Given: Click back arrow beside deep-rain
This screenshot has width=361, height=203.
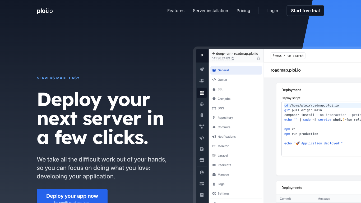Looking at the screenshot, I should click(x=214, y=53).
